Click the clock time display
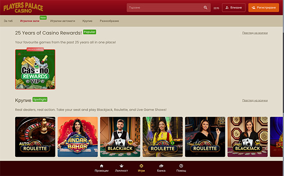The width and height of the screenshot is (284, 176). click(216, 8)
